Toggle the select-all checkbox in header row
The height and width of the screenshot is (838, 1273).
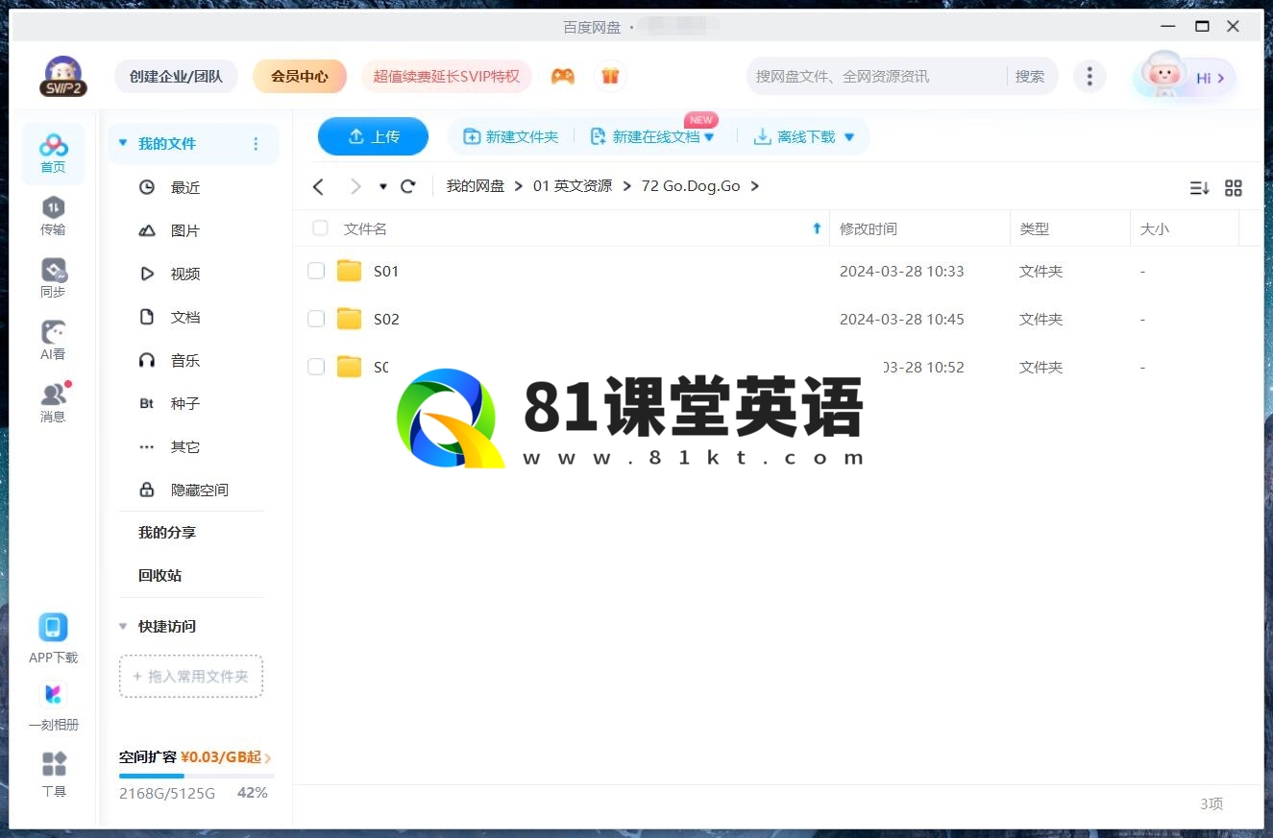click(320, 228)
